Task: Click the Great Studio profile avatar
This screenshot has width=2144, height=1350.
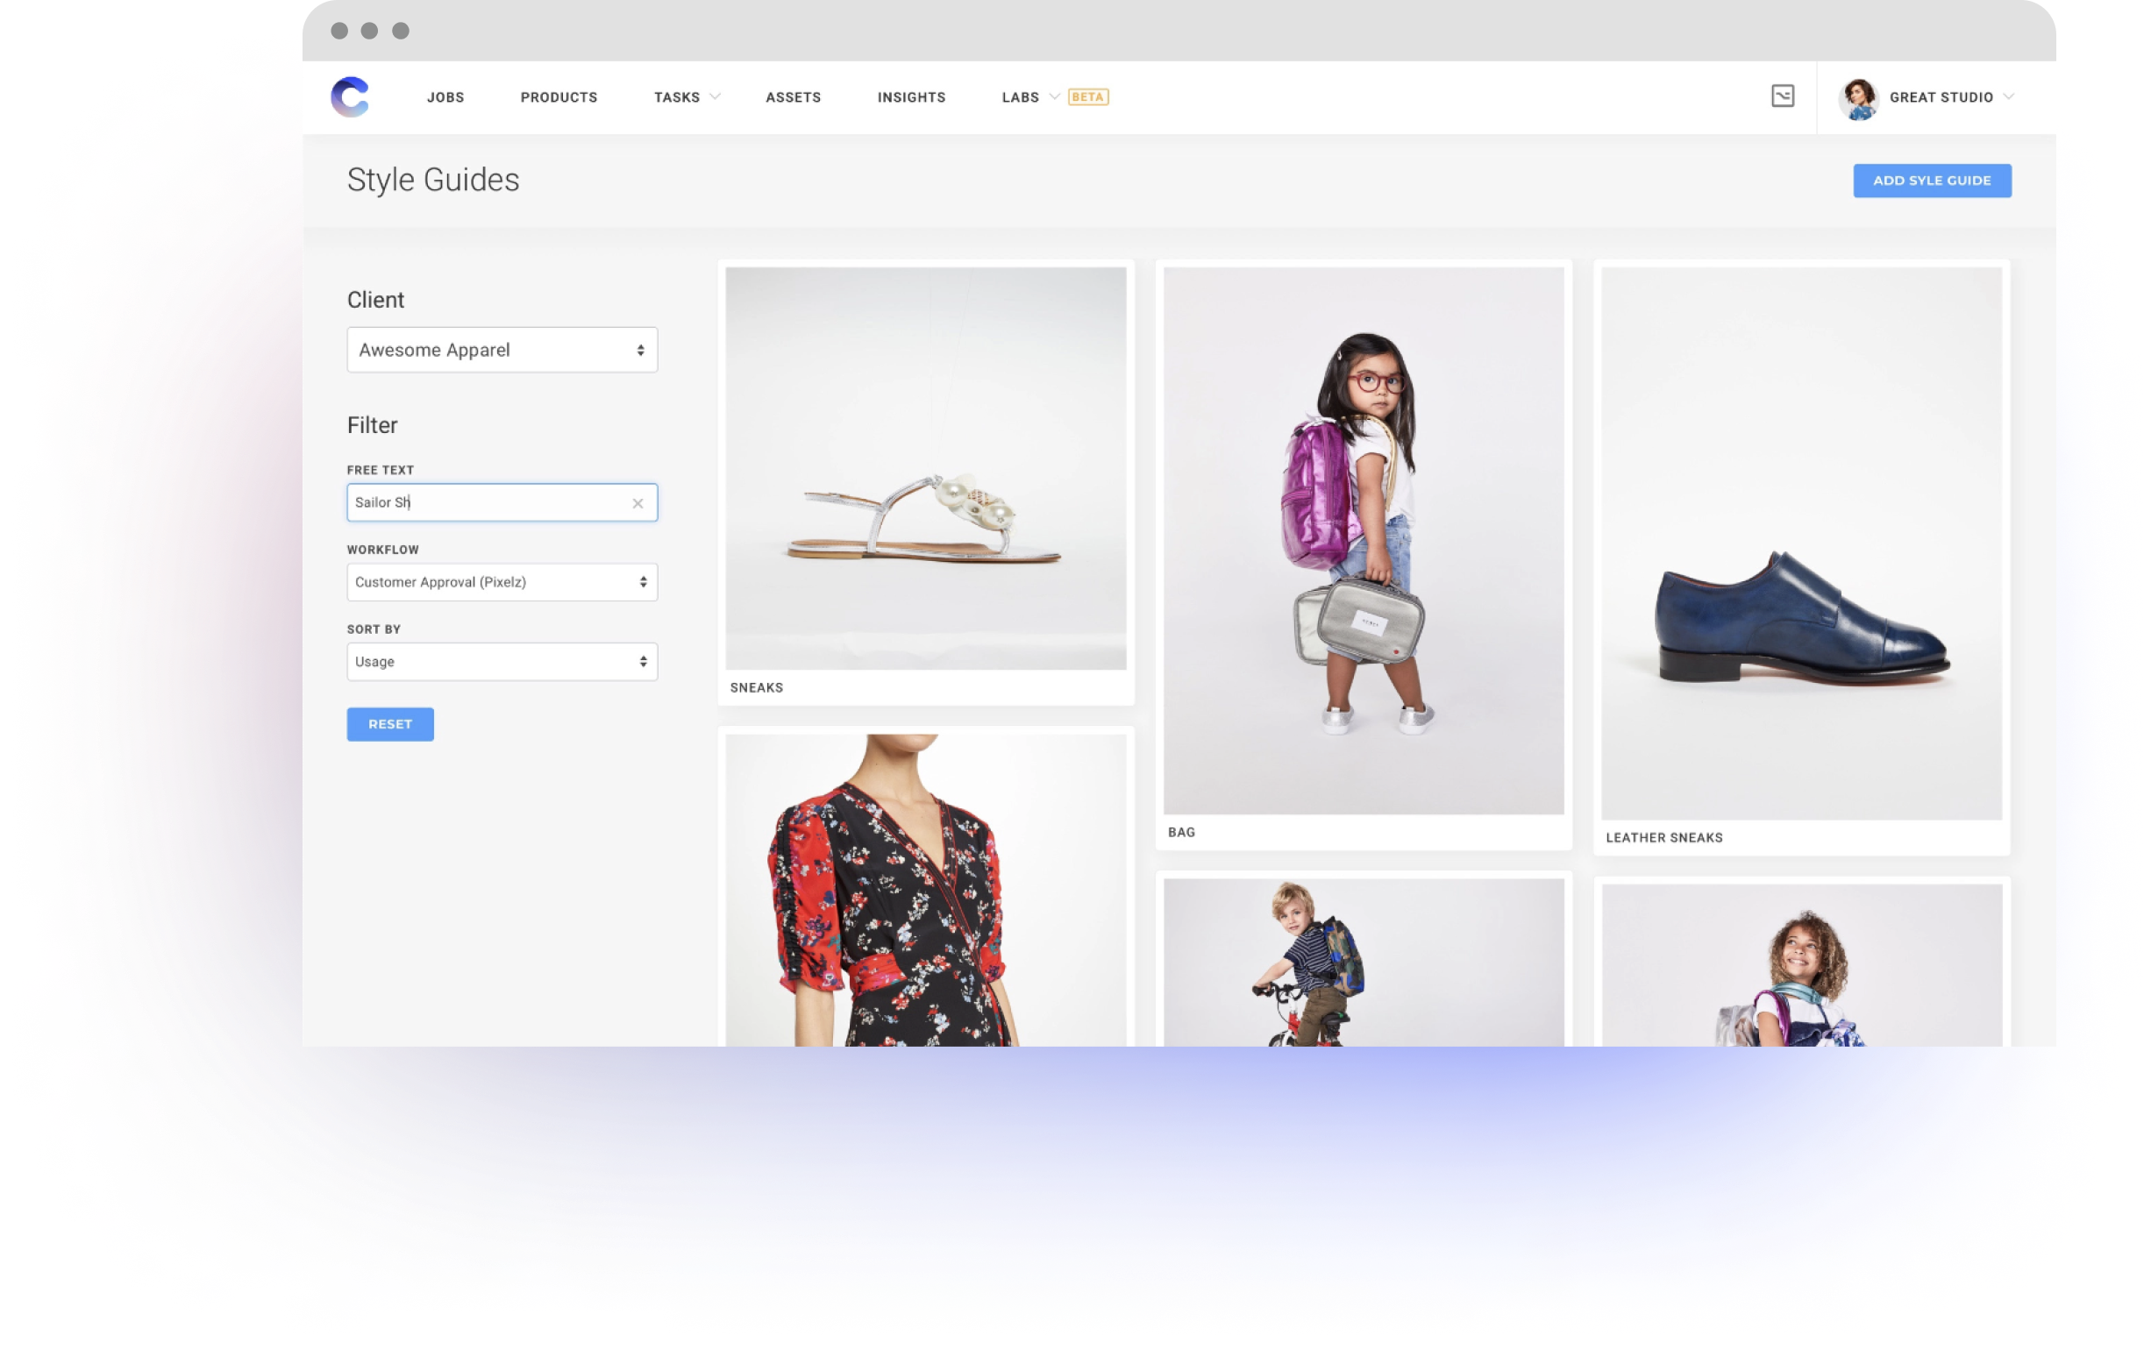Action: [x=1858, y=97]
